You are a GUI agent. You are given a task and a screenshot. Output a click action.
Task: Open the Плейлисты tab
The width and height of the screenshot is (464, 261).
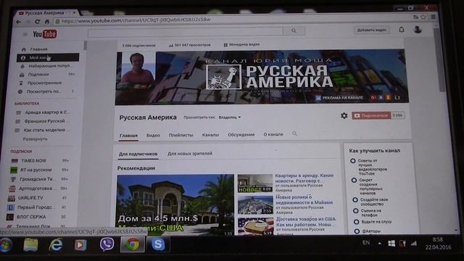pyautogui.click(x=181, y=135)
